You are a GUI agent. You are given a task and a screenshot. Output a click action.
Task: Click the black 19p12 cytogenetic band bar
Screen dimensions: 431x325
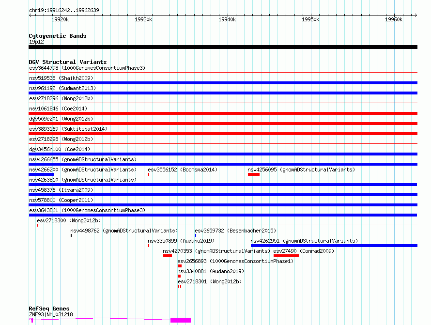tap(223, 47)
